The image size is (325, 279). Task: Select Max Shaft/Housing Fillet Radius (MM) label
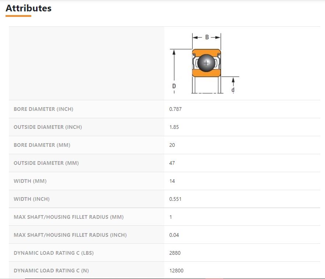pos(69,217)
